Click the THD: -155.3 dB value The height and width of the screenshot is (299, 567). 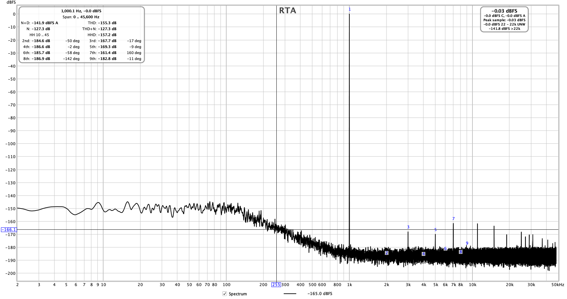[x=102, y=23]
